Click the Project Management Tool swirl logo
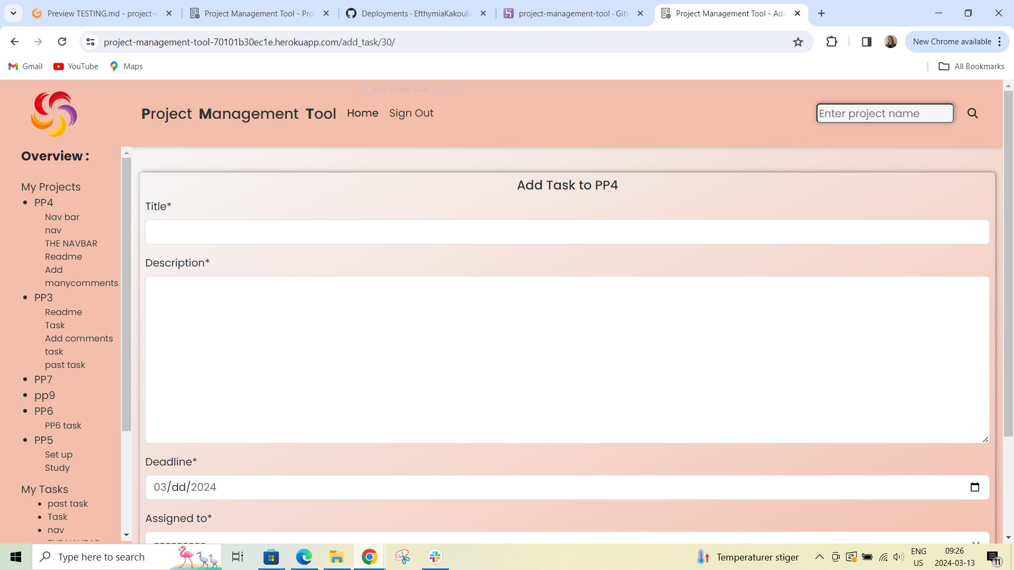Screen dimensions: 1014x570 53,113
